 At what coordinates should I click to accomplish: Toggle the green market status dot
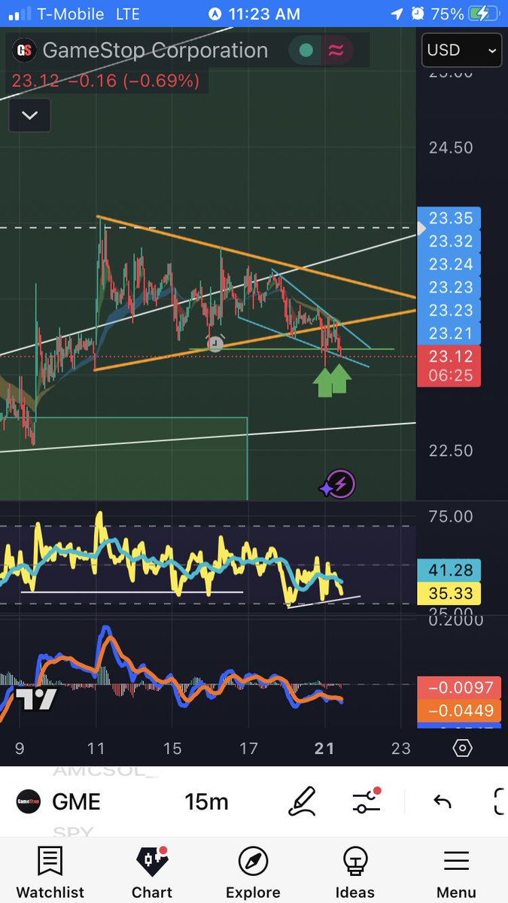[306, 51]
